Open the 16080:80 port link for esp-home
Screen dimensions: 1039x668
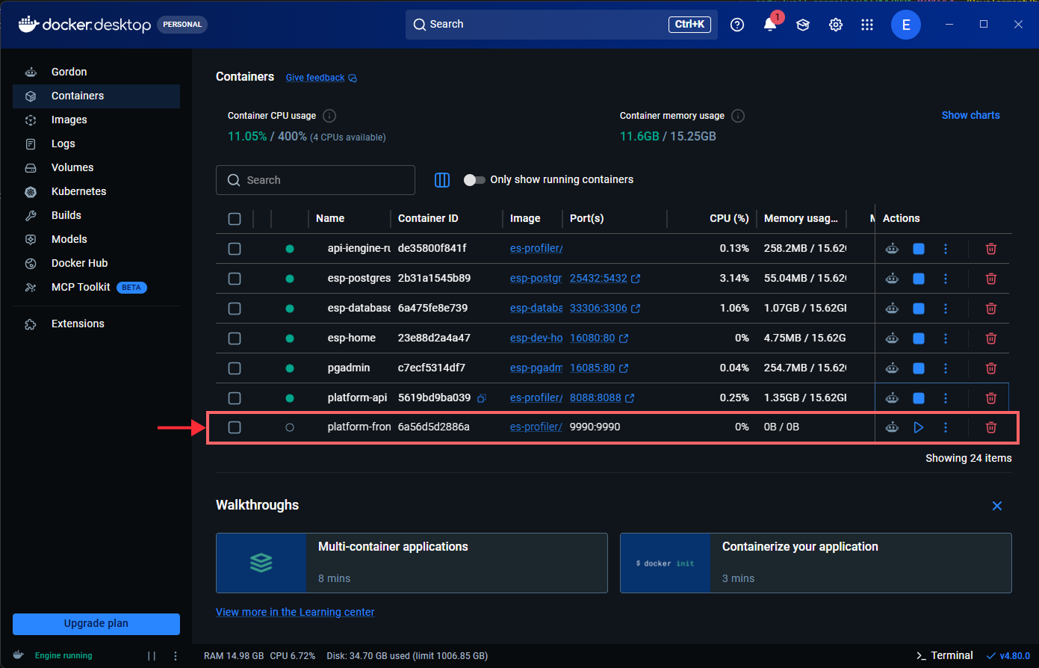tap(599, 338)
